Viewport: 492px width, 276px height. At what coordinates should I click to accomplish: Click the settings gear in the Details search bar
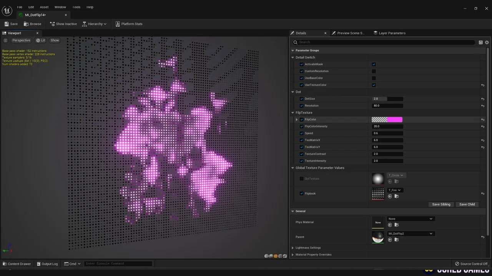pyautogui.click(x=487, y=42)
